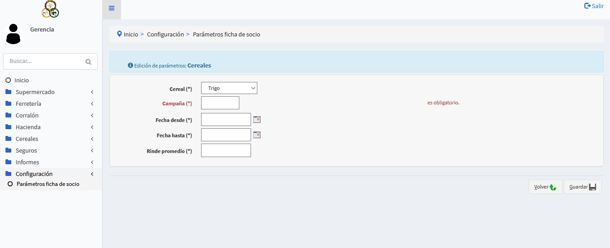Click Salir to log out
Screen dimensions: 610x248
pos(594,6)
